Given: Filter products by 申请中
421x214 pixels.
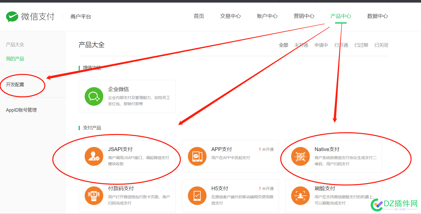Looking at the screenshot, I should pyautogui.click(x=321, y=45).
